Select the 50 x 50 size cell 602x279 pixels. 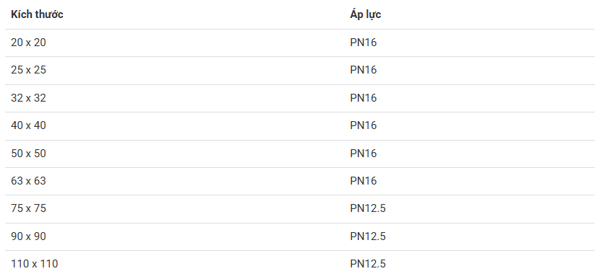tap(28, 154)
